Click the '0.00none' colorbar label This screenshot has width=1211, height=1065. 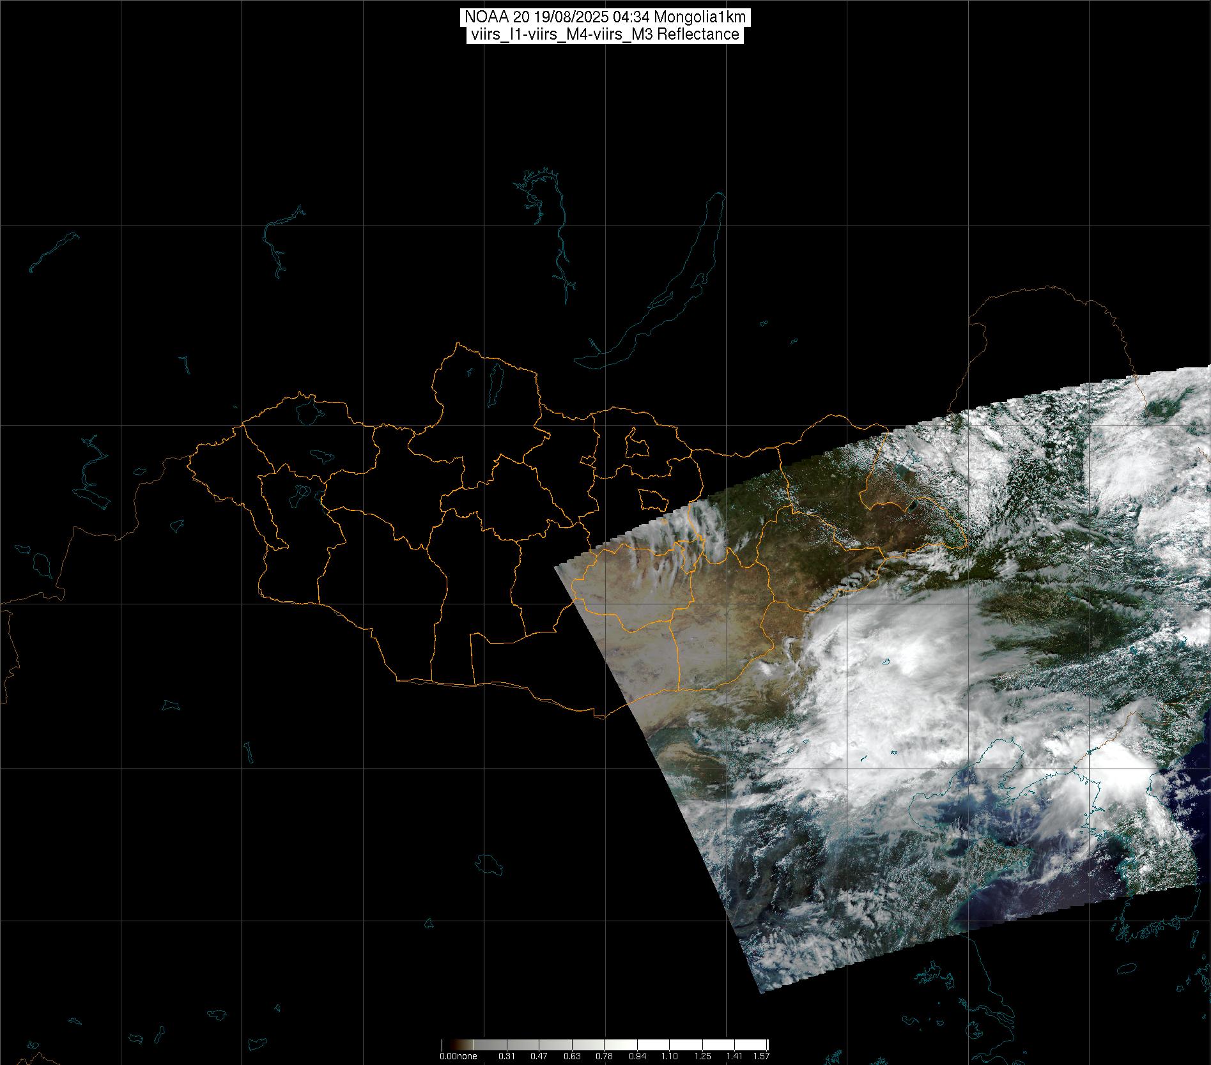458,1056
